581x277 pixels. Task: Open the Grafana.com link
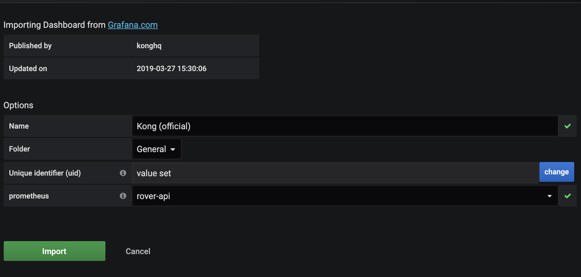pos(133,25)
